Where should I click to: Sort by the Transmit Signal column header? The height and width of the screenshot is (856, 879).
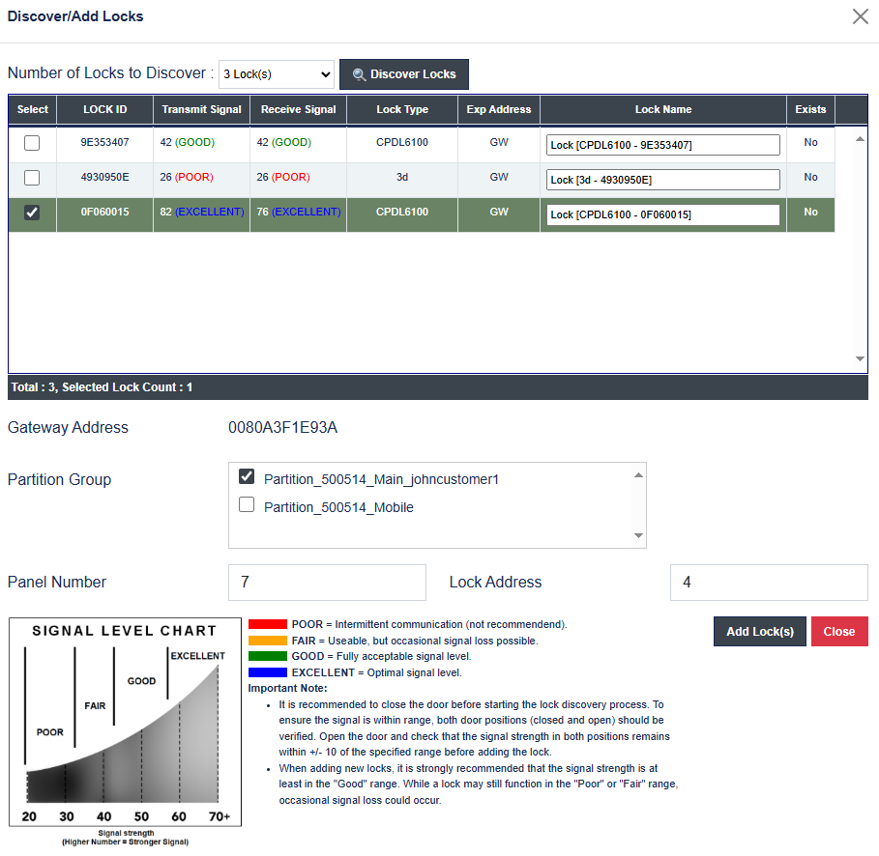coord(201,110)
